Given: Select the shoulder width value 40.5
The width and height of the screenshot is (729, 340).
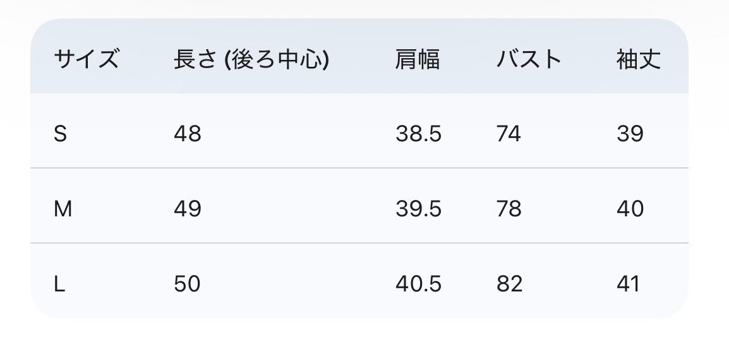Looking at the screenshot, I should tap(418, 284).
